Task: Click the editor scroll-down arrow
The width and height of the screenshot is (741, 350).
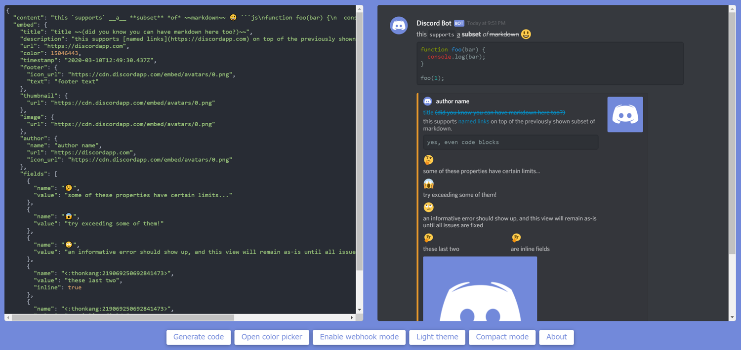Action: (359, 310)
